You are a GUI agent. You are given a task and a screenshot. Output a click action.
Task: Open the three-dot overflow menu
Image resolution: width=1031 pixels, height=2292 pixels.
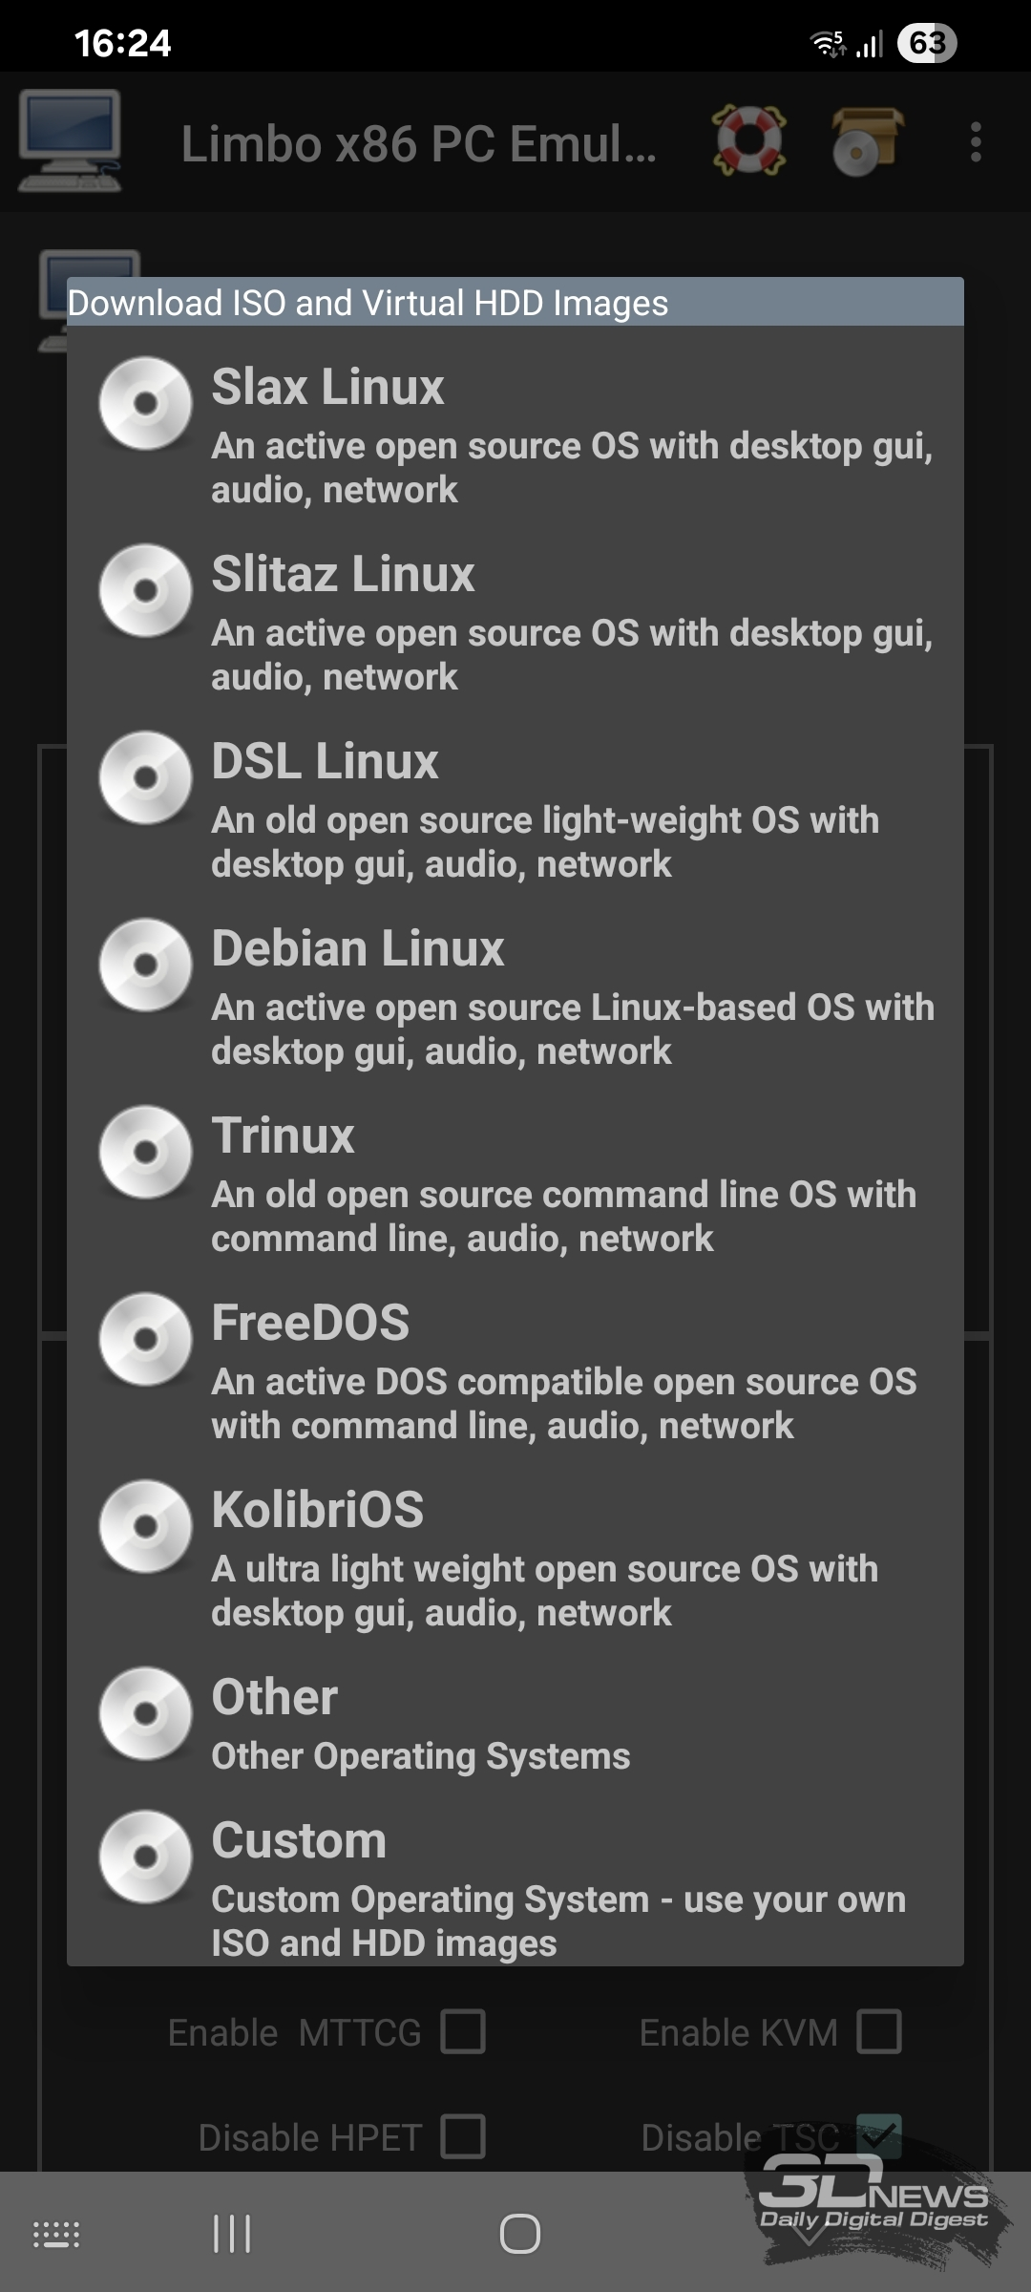pos(975,141)
